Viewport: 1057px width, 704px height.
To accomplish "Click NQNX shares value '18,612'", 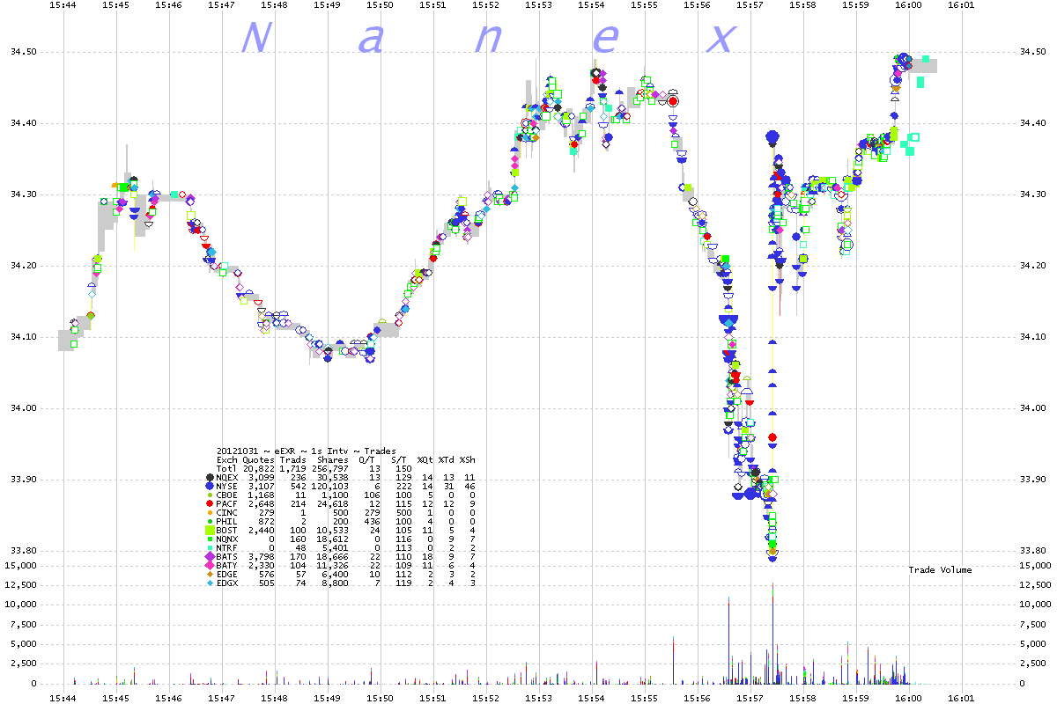I will [333, 539].
